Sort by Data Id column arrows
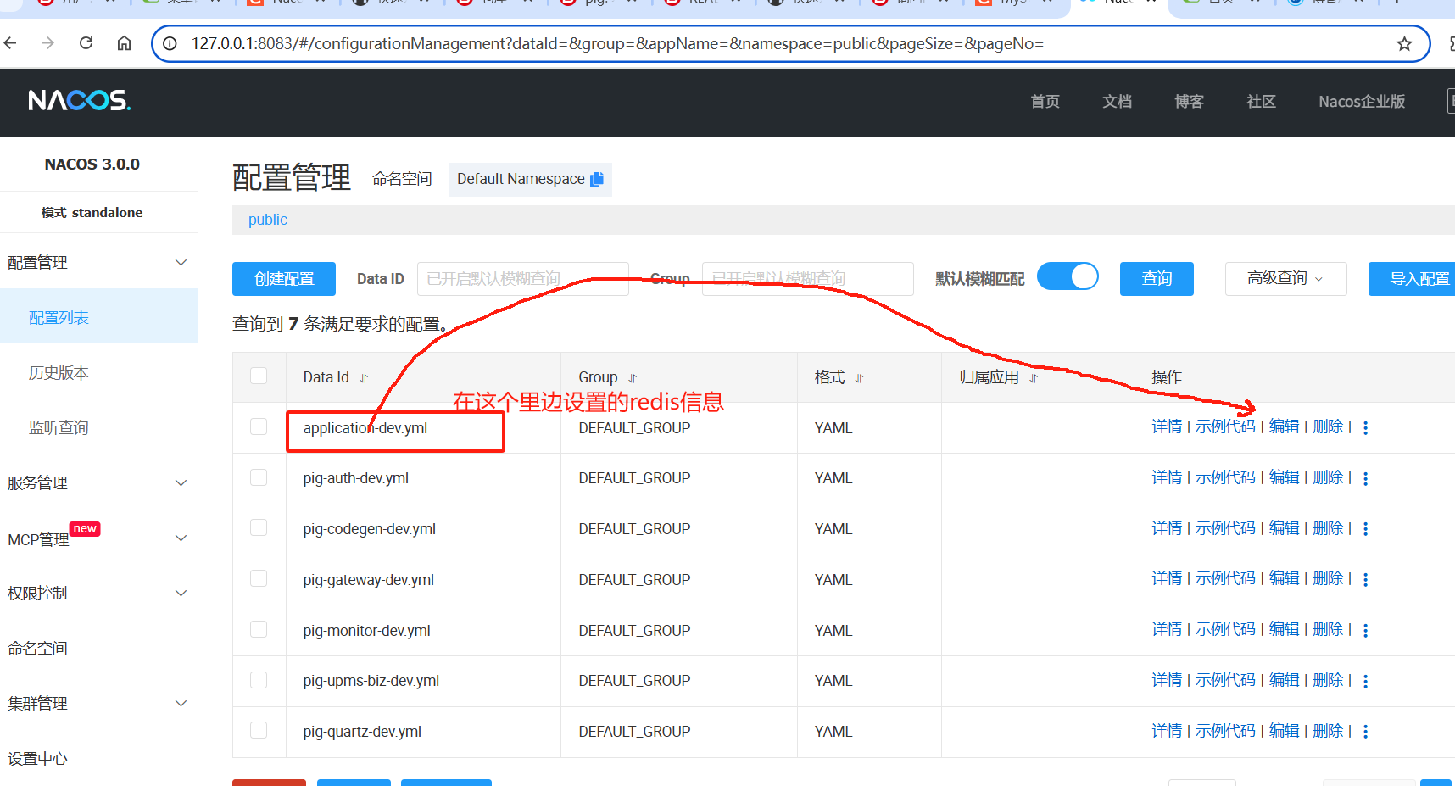Viewport: 1455px width, 786px height. pyautogui.click(x=364, y=378)
